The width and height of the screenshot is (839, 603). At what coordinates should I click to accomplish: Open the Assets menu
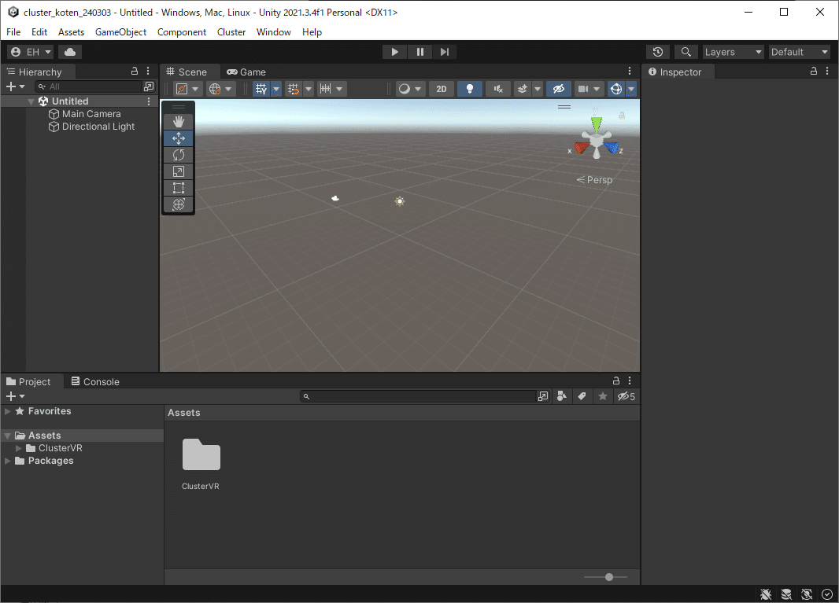coord(71,32)
